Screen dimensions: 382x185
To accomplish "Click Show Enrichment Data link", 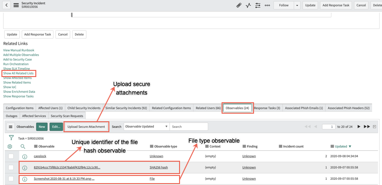I will tap(19, 92).
